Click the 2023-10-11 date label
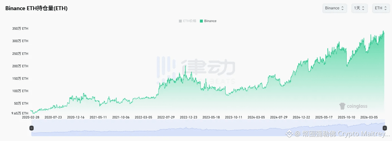 pyautogui.click(x=234, y=117)
